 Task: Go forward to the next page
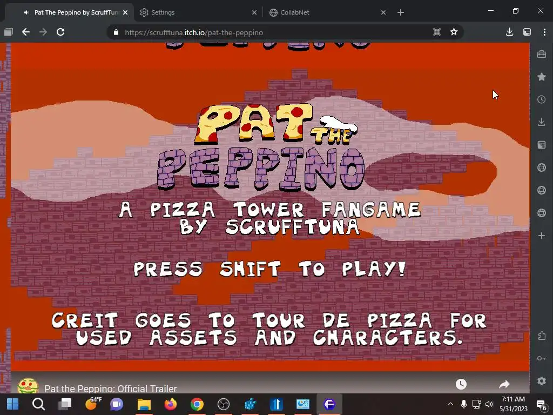coord(43,32)
